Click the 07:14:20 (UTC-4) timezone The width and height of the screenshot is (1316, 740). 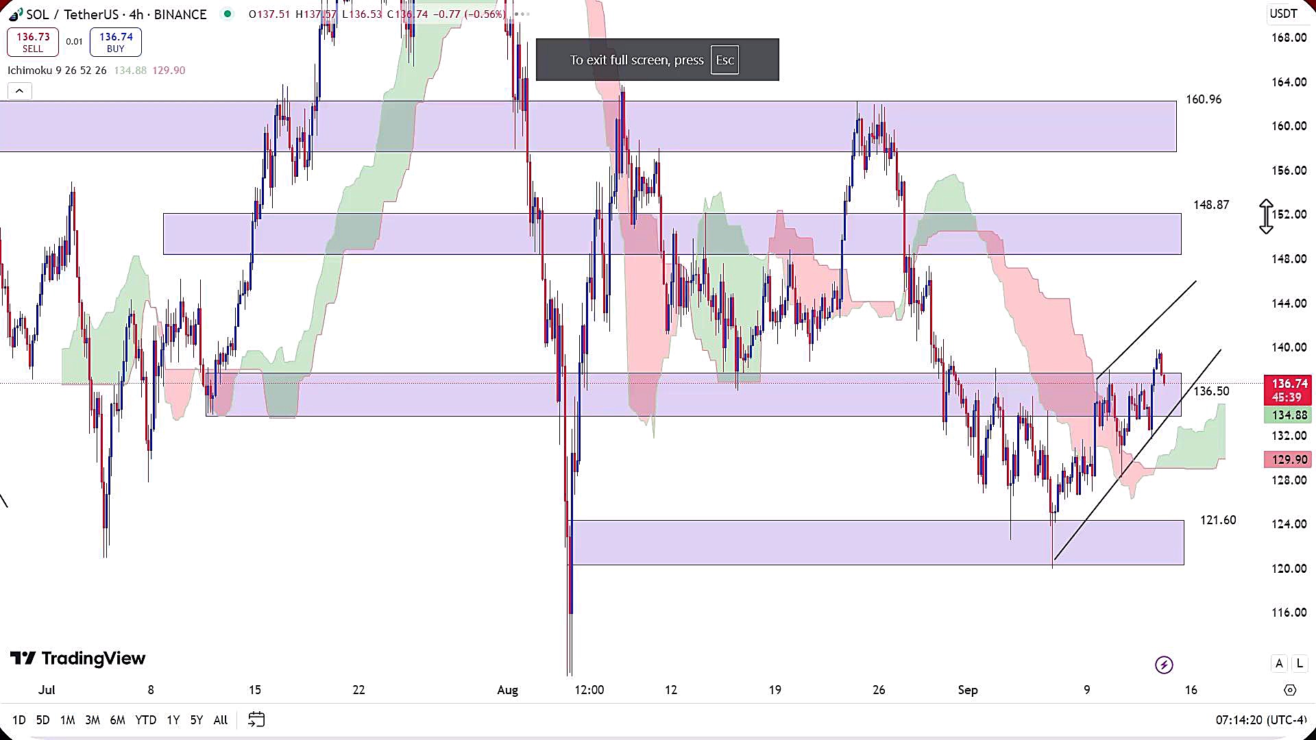pos(1261,720)
